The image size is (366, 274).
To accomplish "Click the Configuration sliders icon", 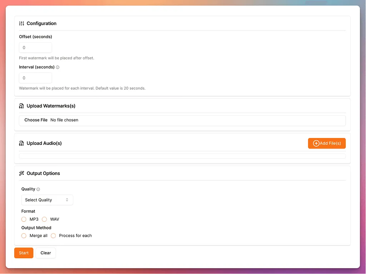I will click(21, 23).
